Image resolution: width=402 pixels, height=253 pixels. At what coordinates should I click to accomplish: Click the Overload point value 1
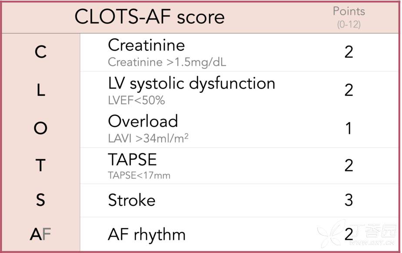tap(349, 129)
